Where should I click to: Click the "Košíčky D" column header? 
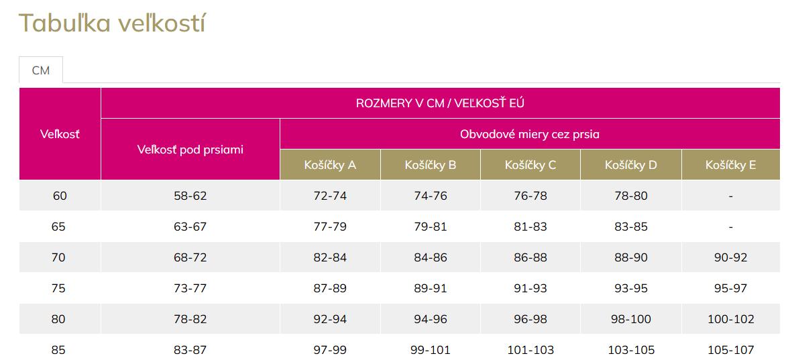(631, 165)
